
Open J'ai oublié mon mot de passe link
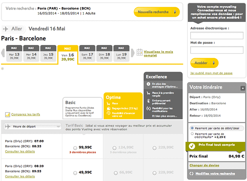click(211, 73)
